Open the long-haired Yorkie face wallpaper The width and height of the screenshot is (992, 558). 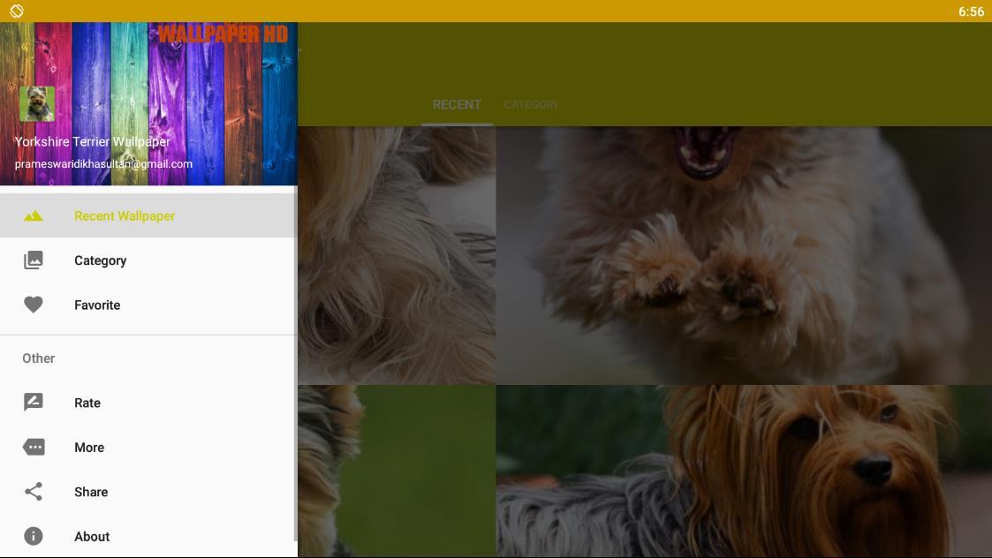click(x=744, y=471)
